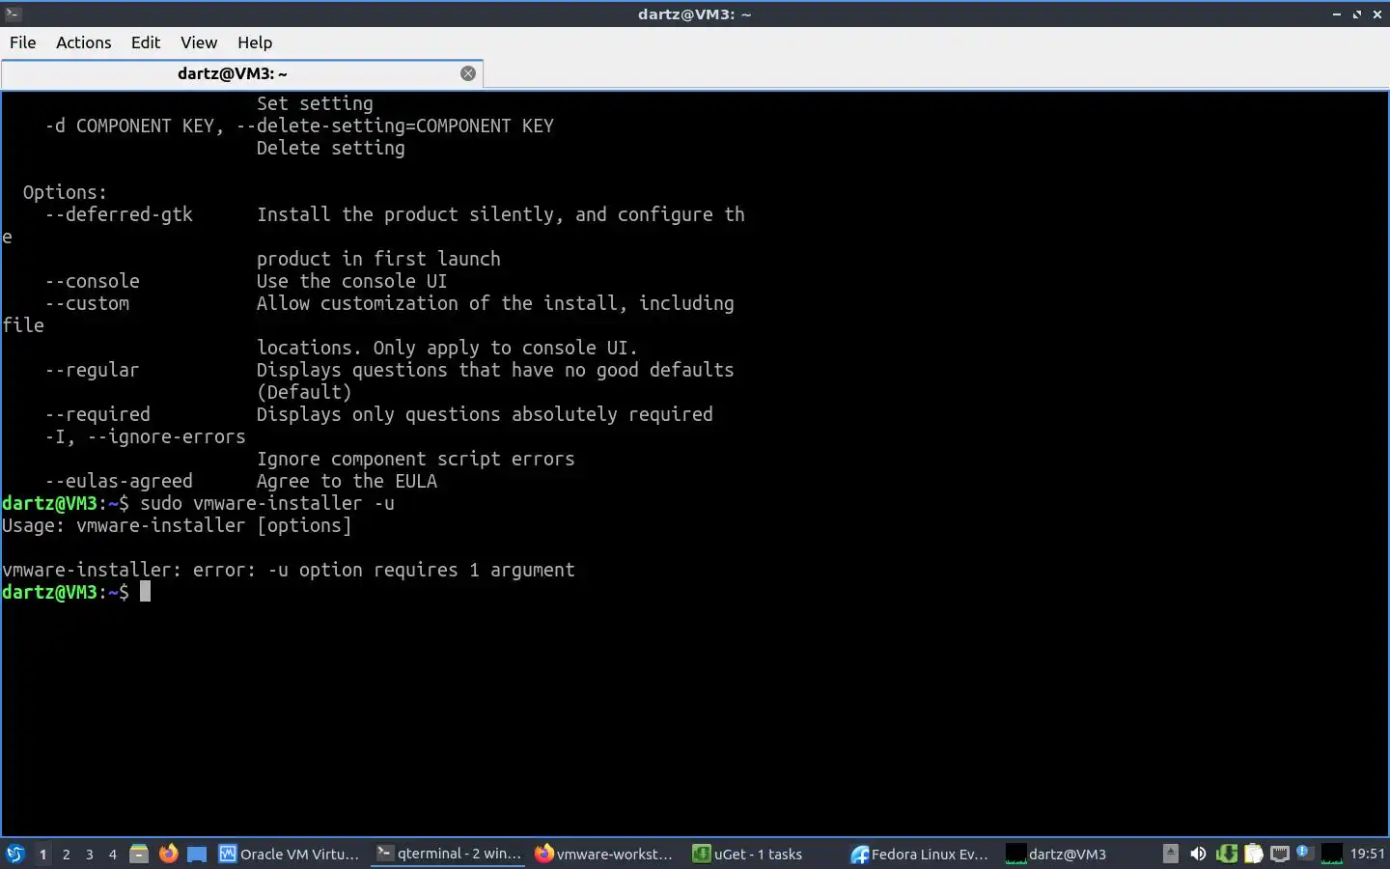Click the '--regular' option text
This screenshot has height=869, width=1390.
tap(92, 370)
